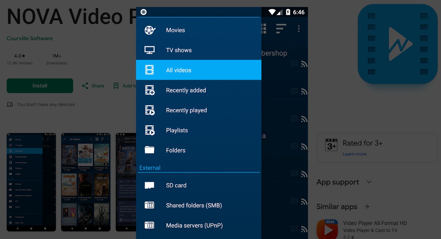Click the SD card icon
This screenshot has width=441, height=239.
click(150, 185)
